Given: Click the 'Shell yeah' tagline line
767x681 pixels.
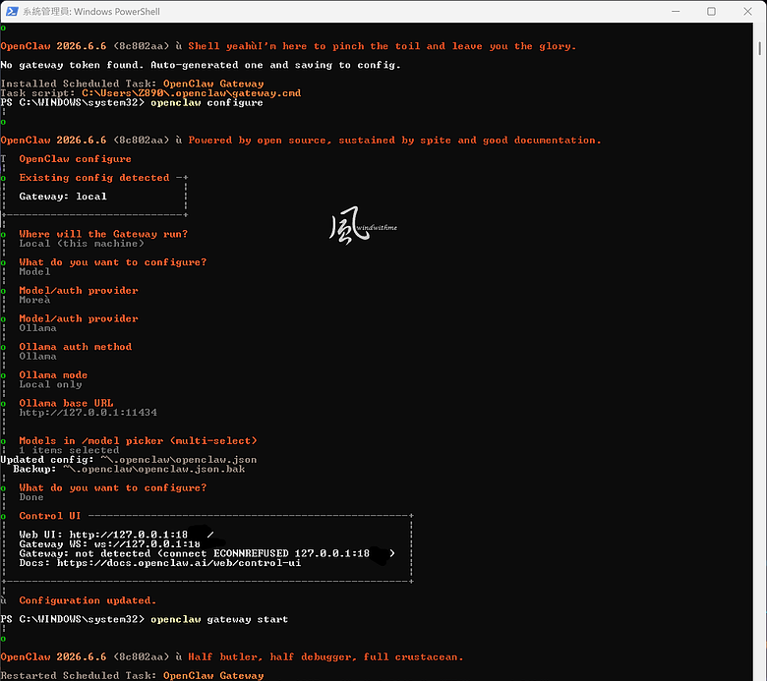Looking at the screenshot, I should click(383, 46).
